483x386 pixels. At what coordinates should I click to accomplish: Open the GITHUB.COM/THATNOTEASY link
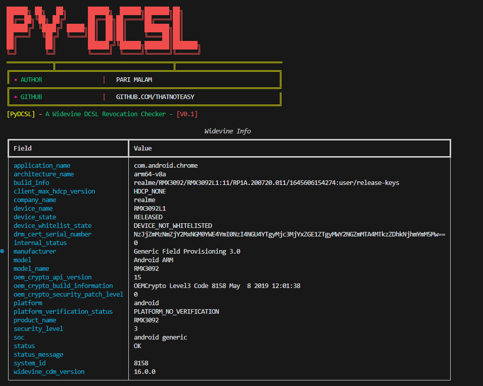click(155, 97)
